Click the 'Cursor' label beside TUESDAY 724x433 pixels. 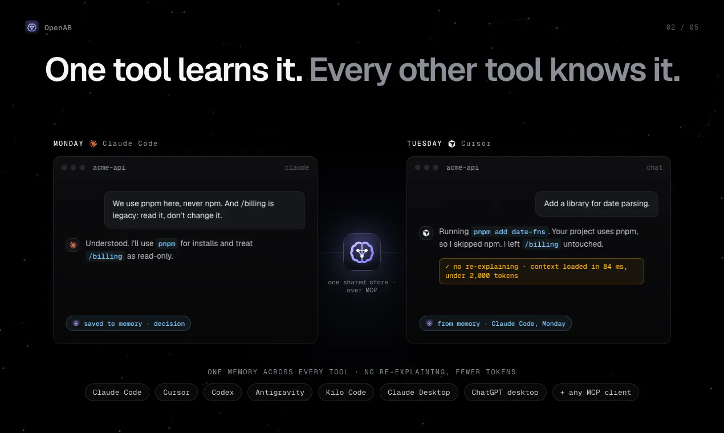click(x=476, y=144)
